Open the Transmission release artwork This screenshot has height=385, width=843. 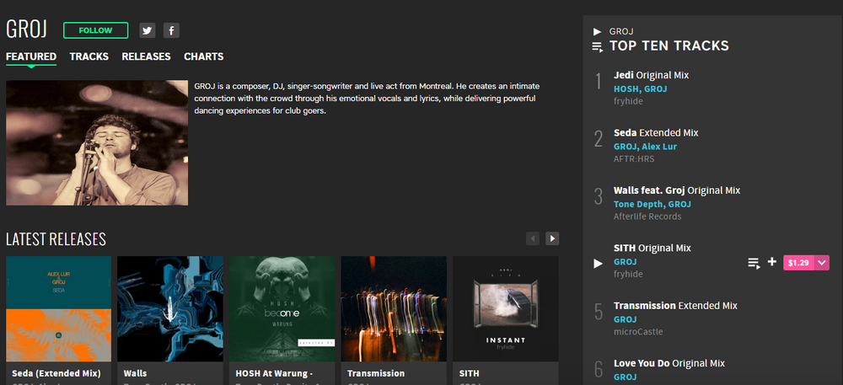[x=394, y=308]
